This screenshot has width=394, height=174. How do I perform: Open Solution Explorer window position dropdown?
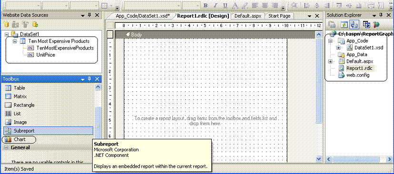(x=374, y=15)
